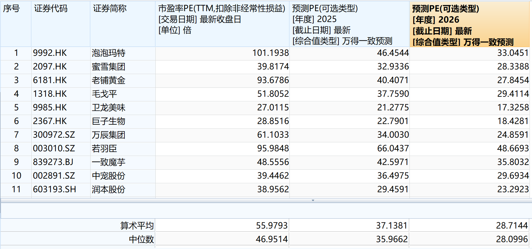Select the 17.3258 value
Image resolution: width=532 pixels, height=249 pixels.
tap(513, 108)
